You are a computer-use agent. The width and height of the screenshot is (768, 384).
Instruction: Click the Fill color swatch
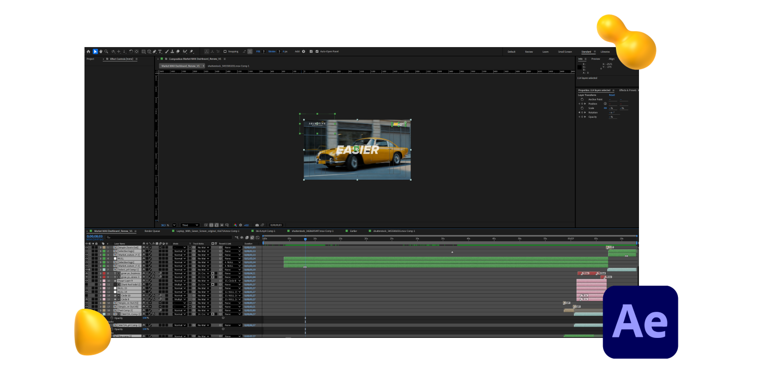point(264,52)
